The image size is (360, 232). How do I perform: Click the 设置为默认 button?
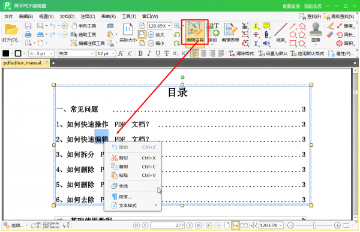pos(273,53)
